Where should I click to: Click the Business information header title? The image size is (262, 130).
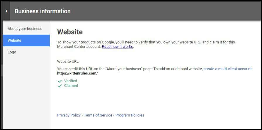[42, 11]
